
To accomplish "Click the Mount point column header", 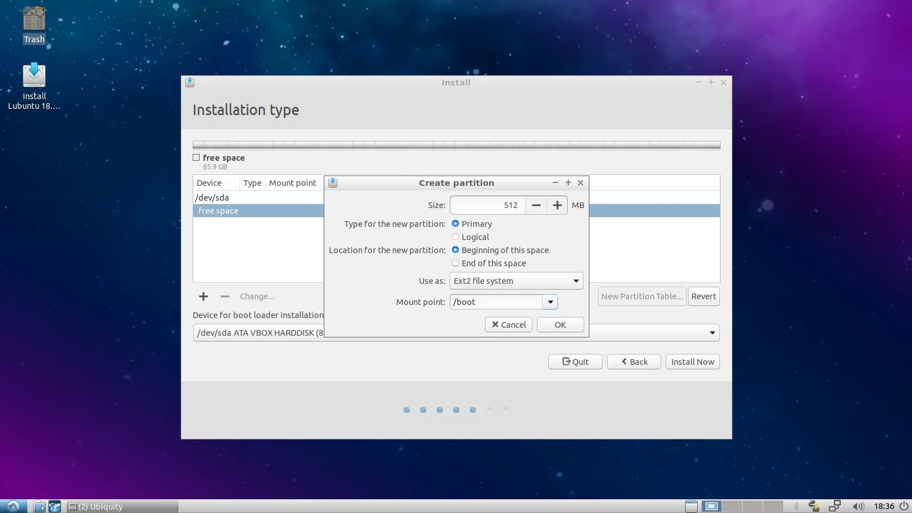I will 292,183.
